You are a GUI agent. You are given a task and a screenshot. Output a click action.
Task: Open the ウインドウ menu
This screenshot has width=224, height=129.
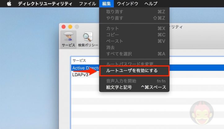click(128, 4)
